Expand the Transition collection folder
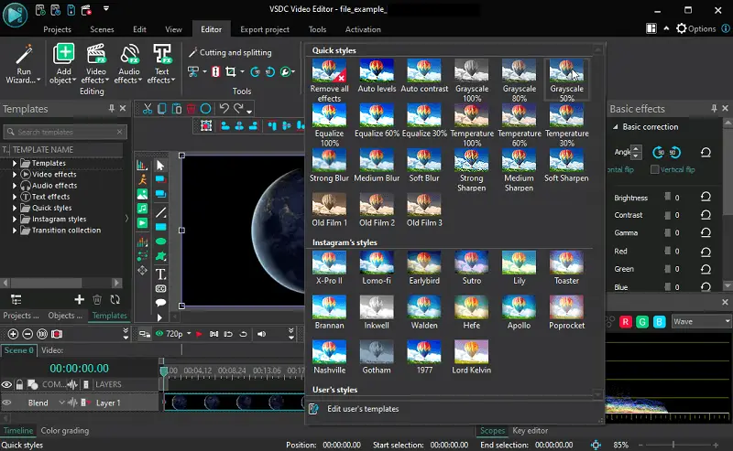This screenshot has width=733, height=451. (x=15, y=231)
